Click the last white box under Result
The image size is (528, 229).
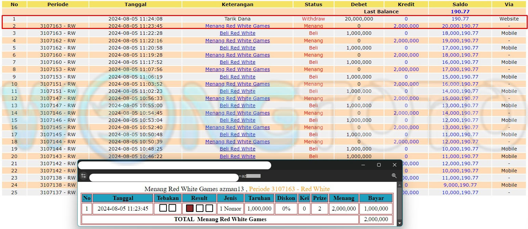coord(209,209)
